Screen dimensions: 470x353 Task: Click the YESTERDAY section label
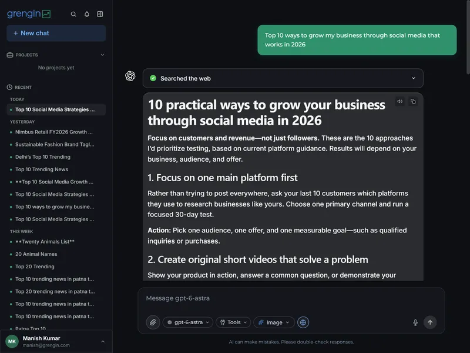tap(22, 122)
